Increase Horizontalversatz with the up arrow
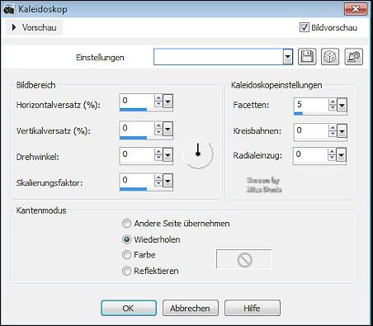Viewport: 373px width, 326px height. 158,98
